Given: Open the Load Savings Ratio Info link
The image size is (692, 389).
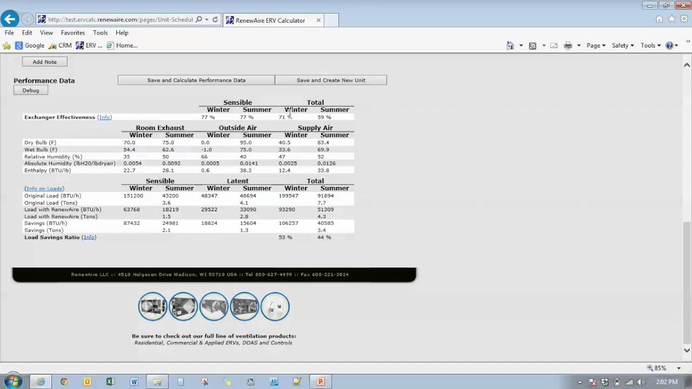Looking at the screenshot, I should [89, 237].
